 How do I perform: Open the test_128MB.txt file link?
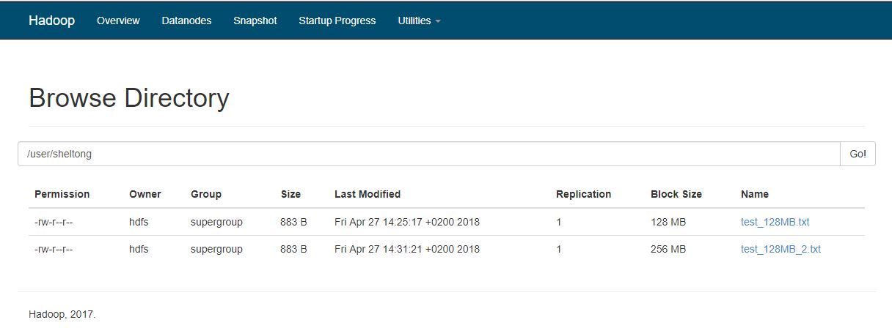[775, 222]
